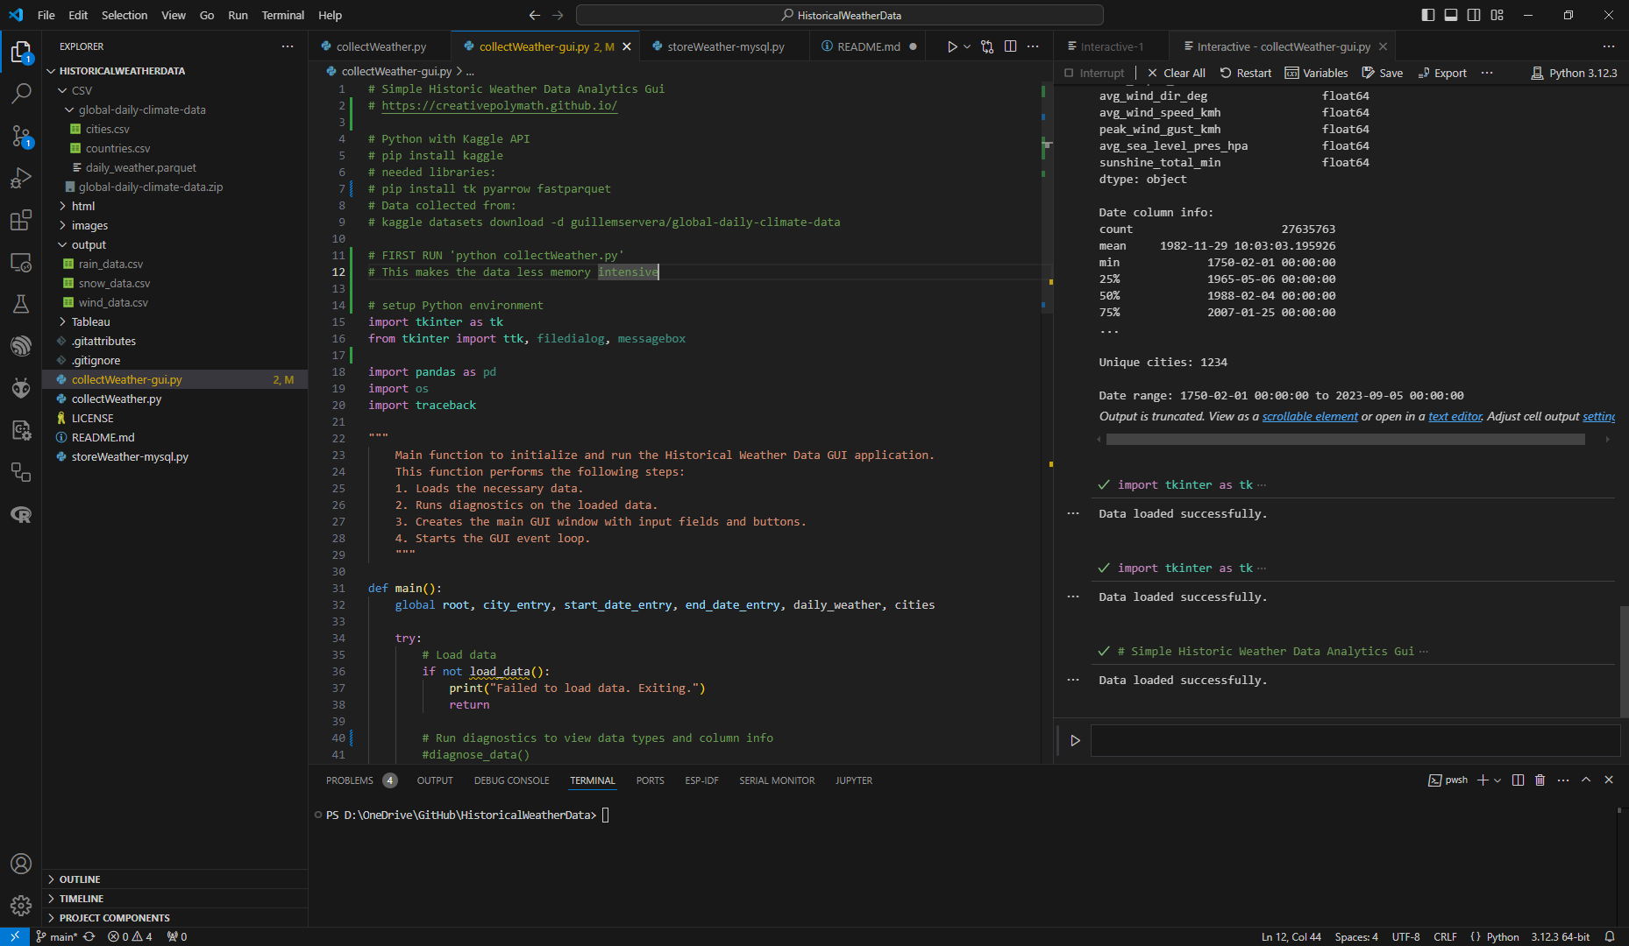The image size is (1629, 946).
Task: Open the File menu
Action: click(46, 15)
